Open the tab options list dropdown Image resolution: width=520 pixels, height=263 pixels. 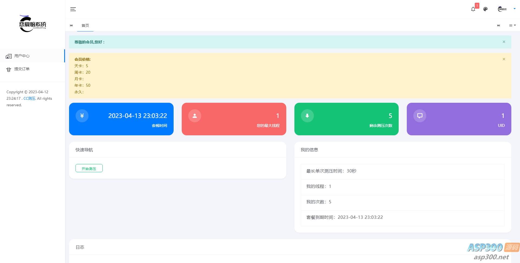(x=512, y=25)
